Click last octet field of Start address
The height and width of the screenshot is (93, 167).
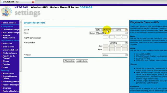(125, 46)
